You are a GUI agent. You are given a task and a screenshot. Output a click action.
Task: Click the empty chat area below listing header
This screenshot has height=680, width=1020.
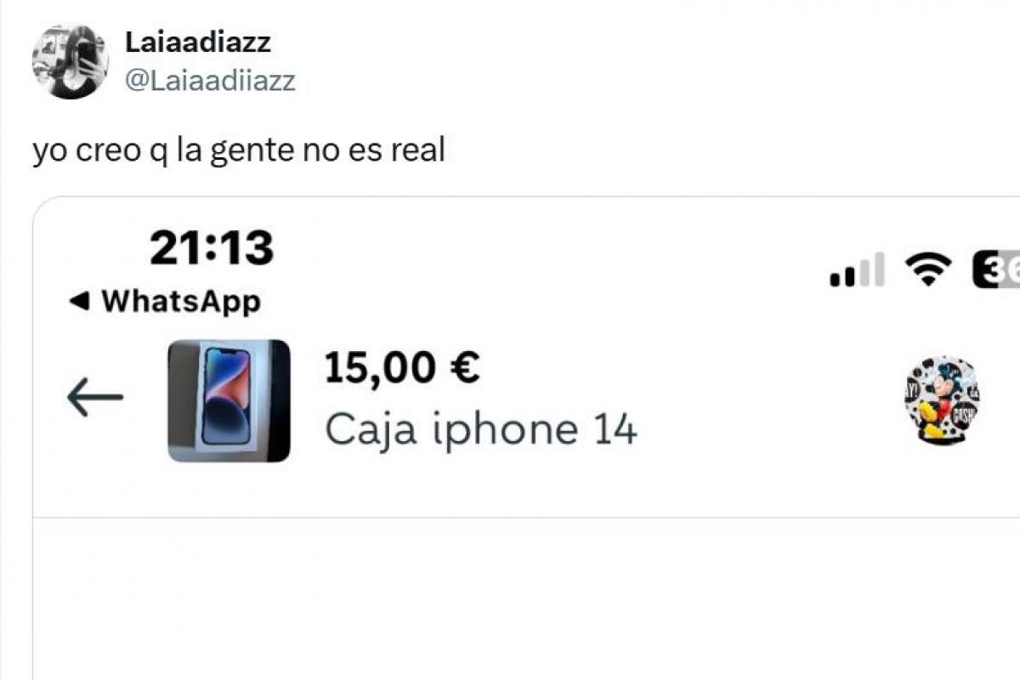click(526, 599)
